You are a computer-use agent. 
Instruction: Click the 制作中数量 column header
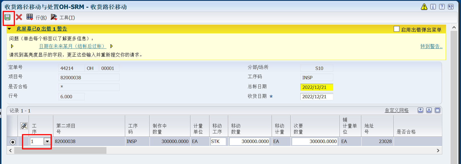(x=170, y=126)
